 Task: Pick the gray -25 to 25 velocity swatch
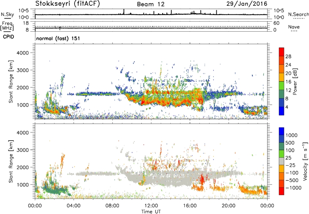coord(282,161)
